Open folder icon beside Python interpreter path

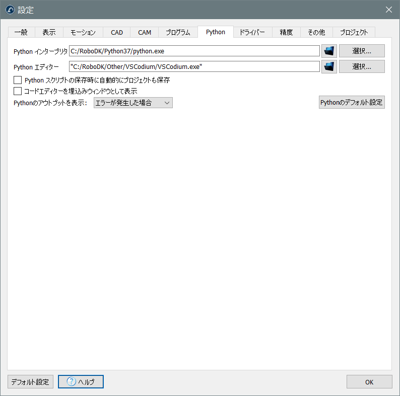[329, 51]
